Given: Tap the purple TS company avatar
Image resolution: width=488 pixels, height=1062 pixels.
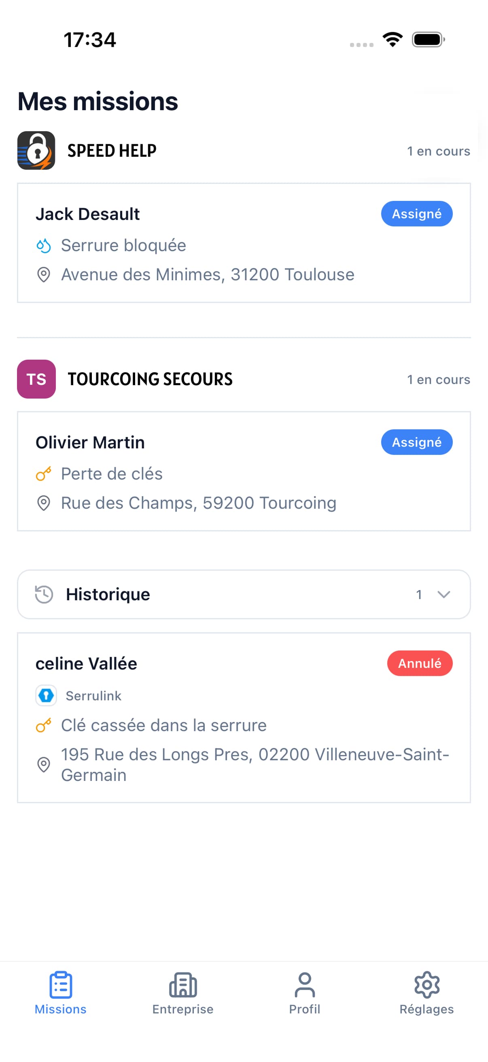Looking at the screenshot, I should pyautogui.click(x=36, y=379).
